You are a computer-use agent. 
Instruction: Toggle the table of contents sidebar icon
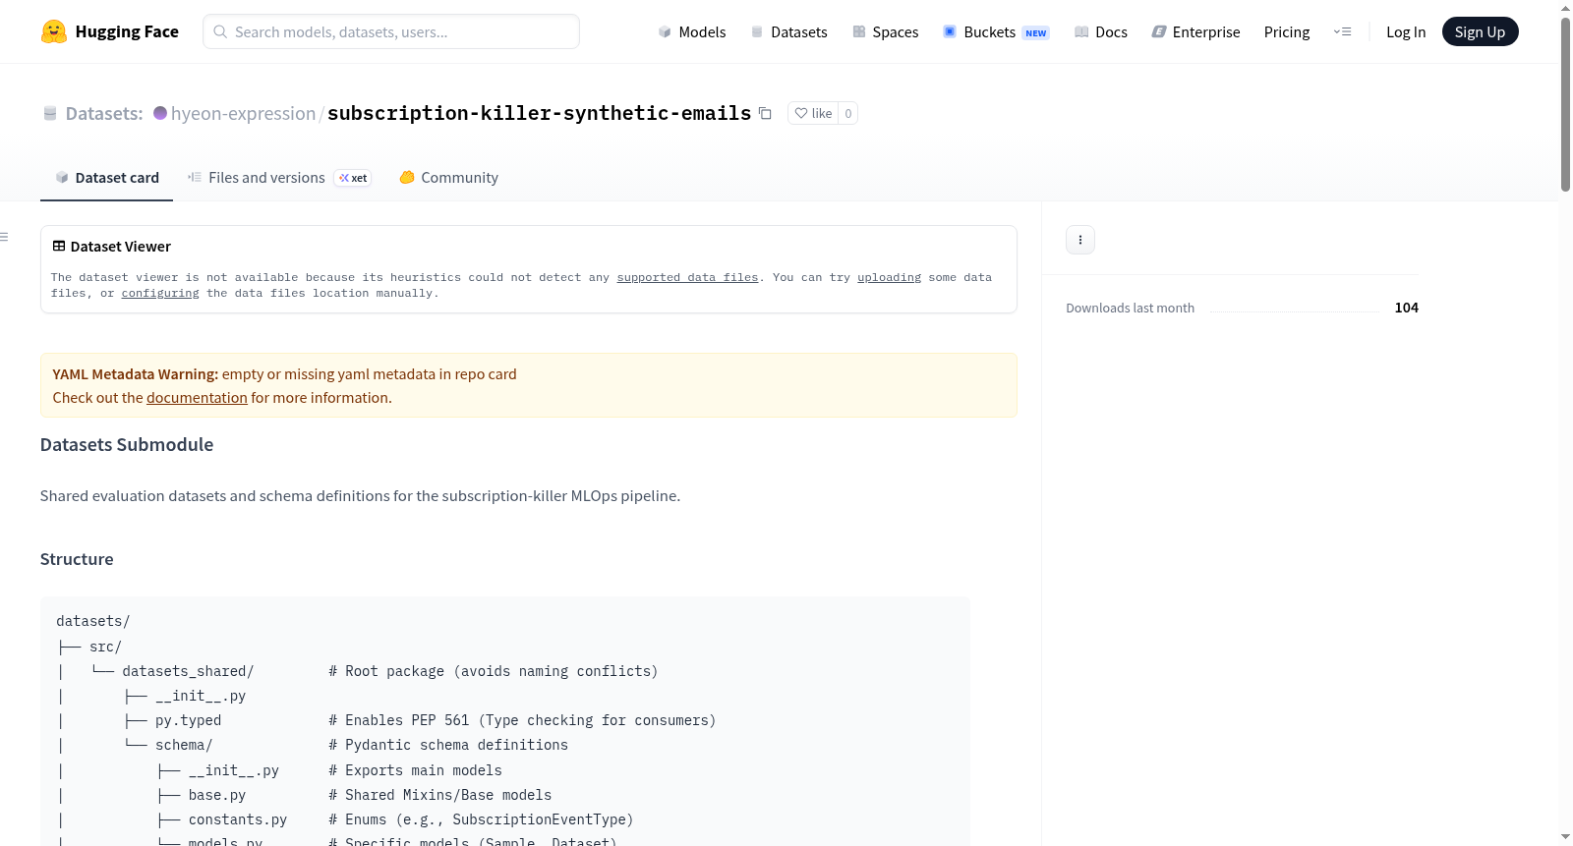click(x=4, y=237)
